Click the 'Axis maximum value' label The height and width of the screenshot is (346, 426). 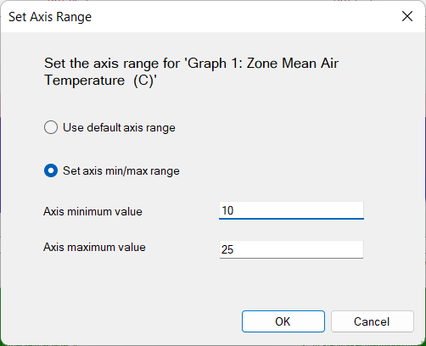(x=94, y=248)
